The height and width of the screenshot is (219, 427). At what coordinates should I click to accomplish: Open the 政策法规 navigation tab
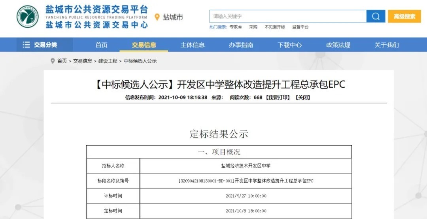pyautogui.click(x=338, y=45)
